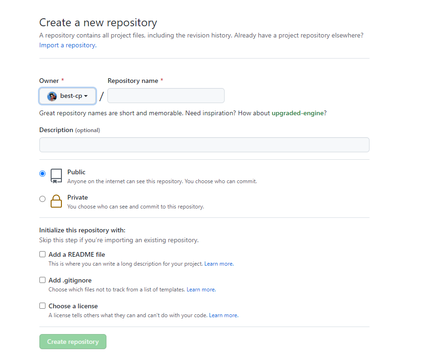
Task: Open Learn more link for .gitignore templates
Action: point(201,290)
